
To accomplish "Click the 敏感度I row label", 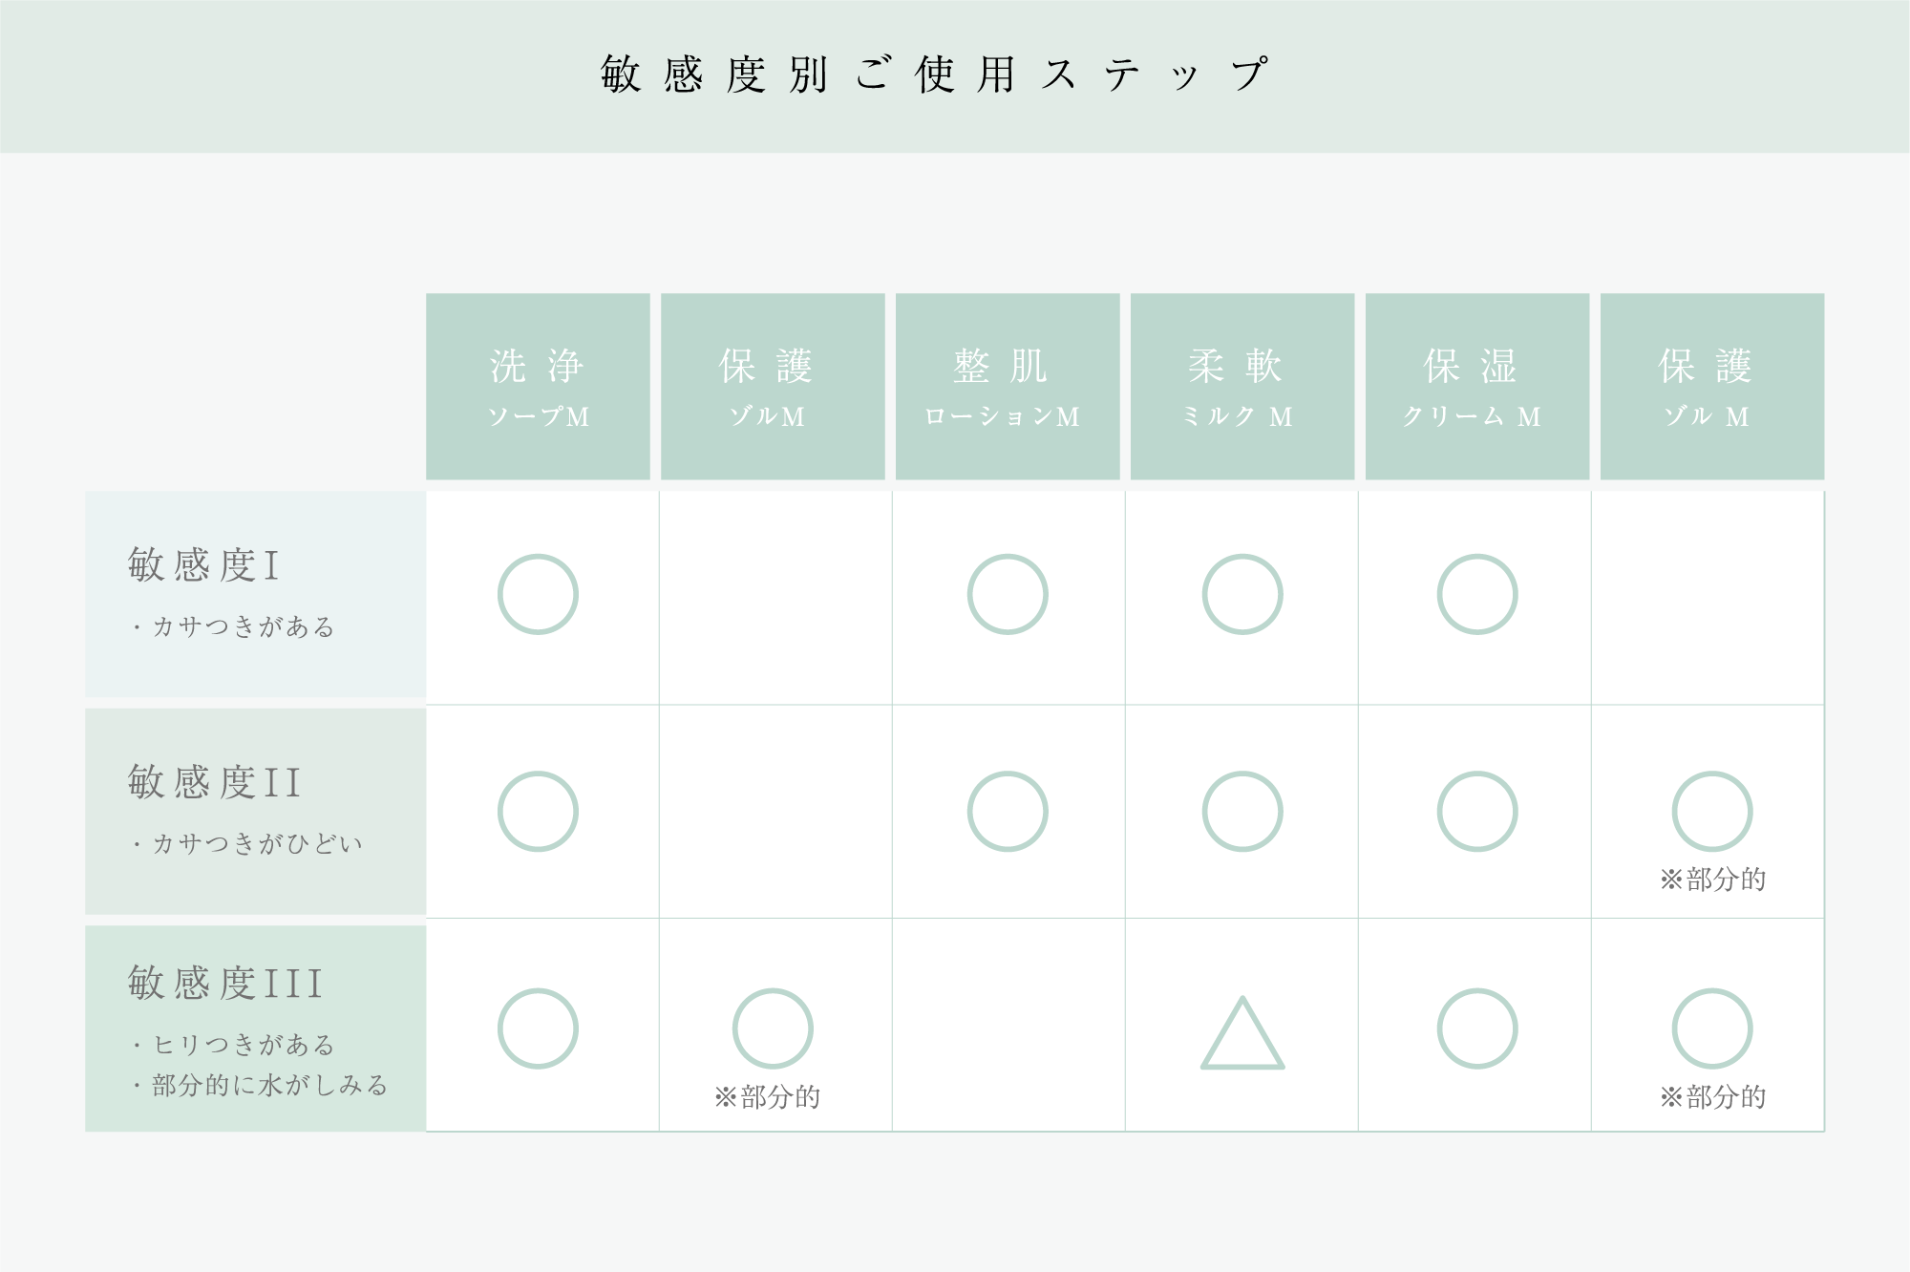I will (255, 594).
